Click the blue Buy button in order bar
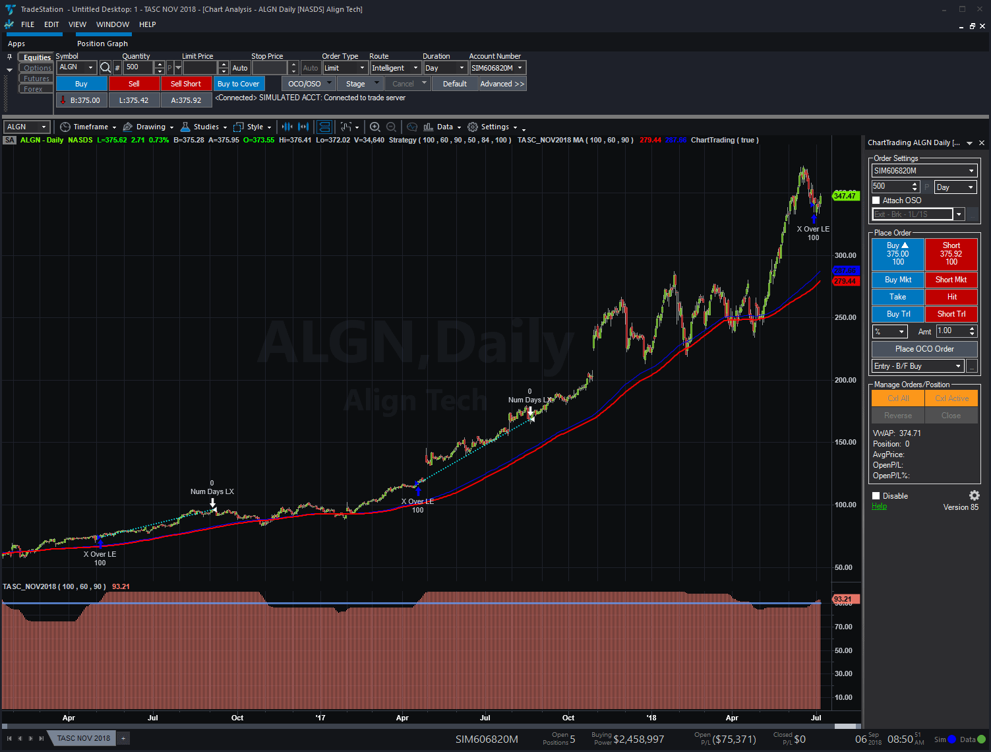991x752 pixels. pos(81,84)
